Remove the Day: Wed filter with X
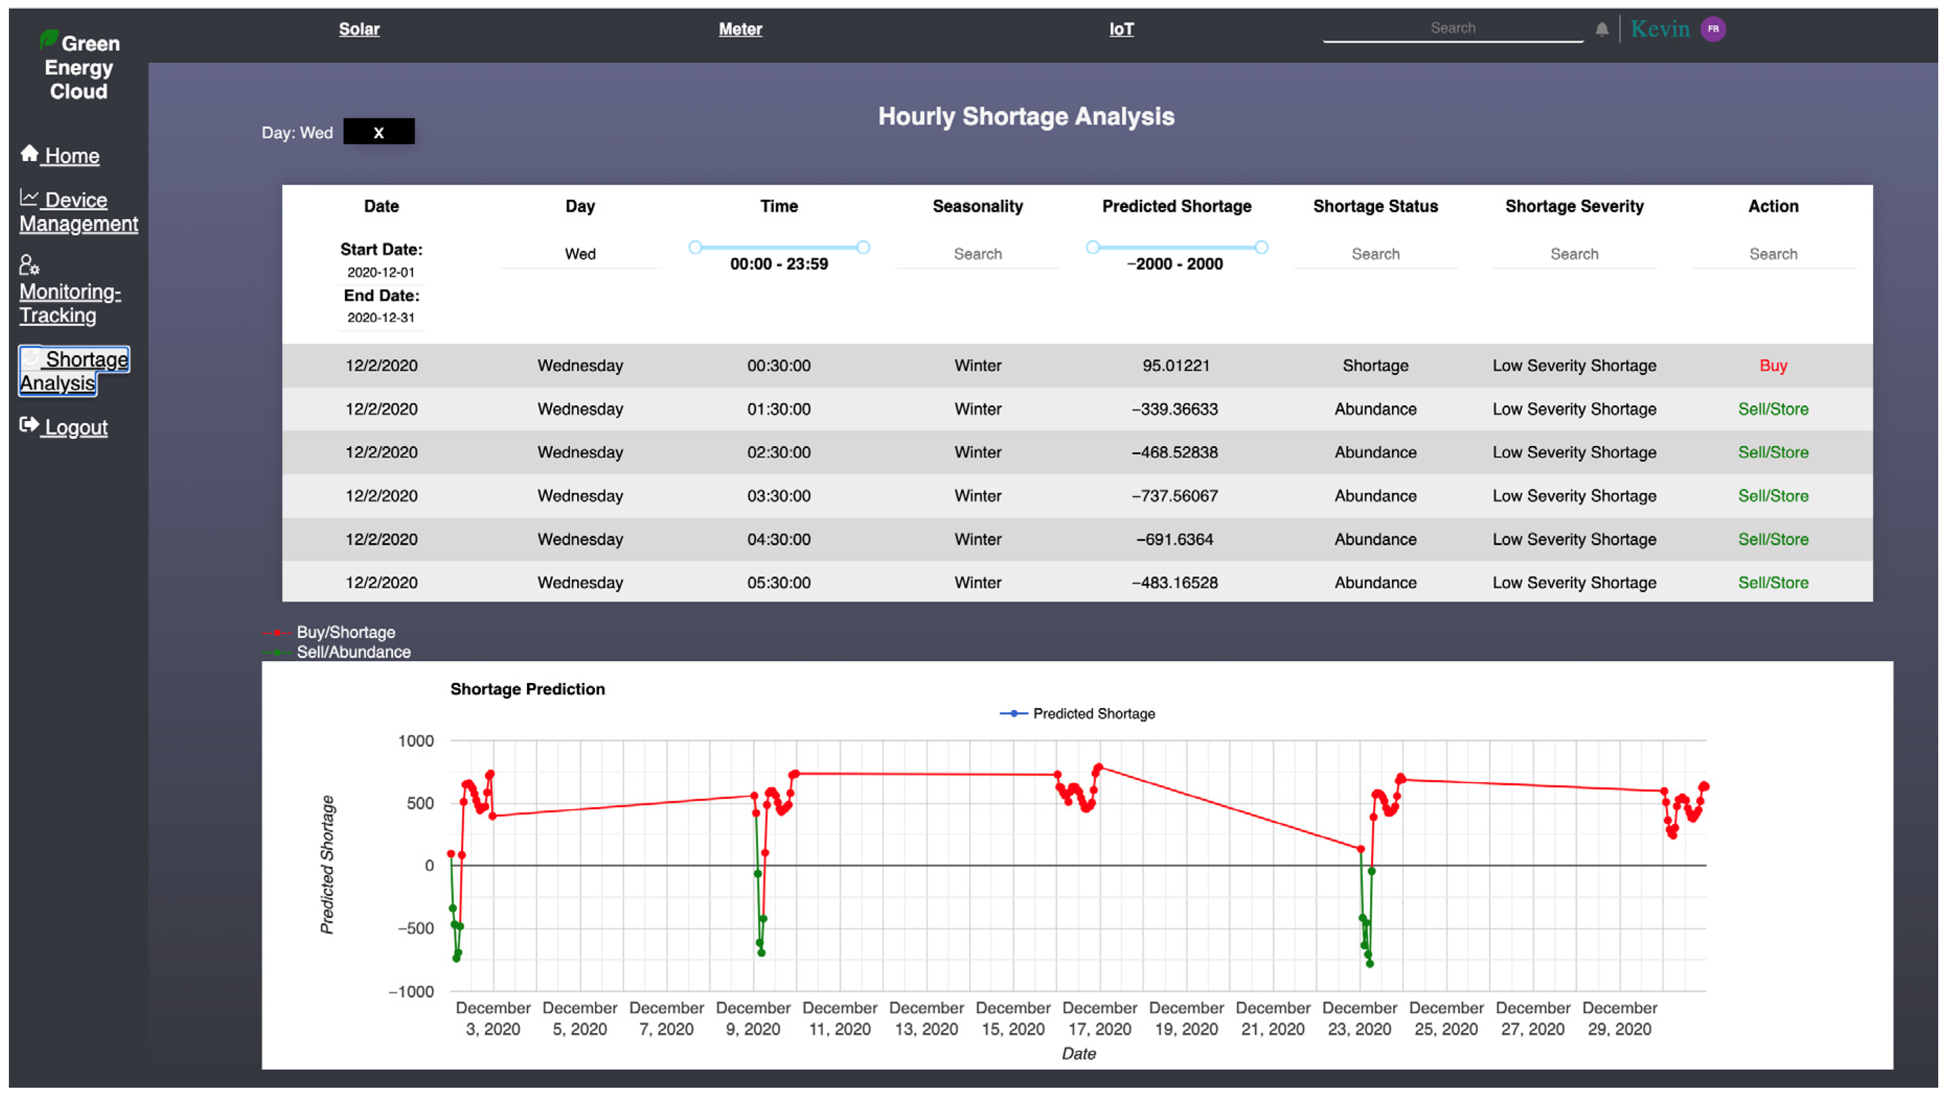This screenshot has height=1094, width=1944. [x=379, y=132]
